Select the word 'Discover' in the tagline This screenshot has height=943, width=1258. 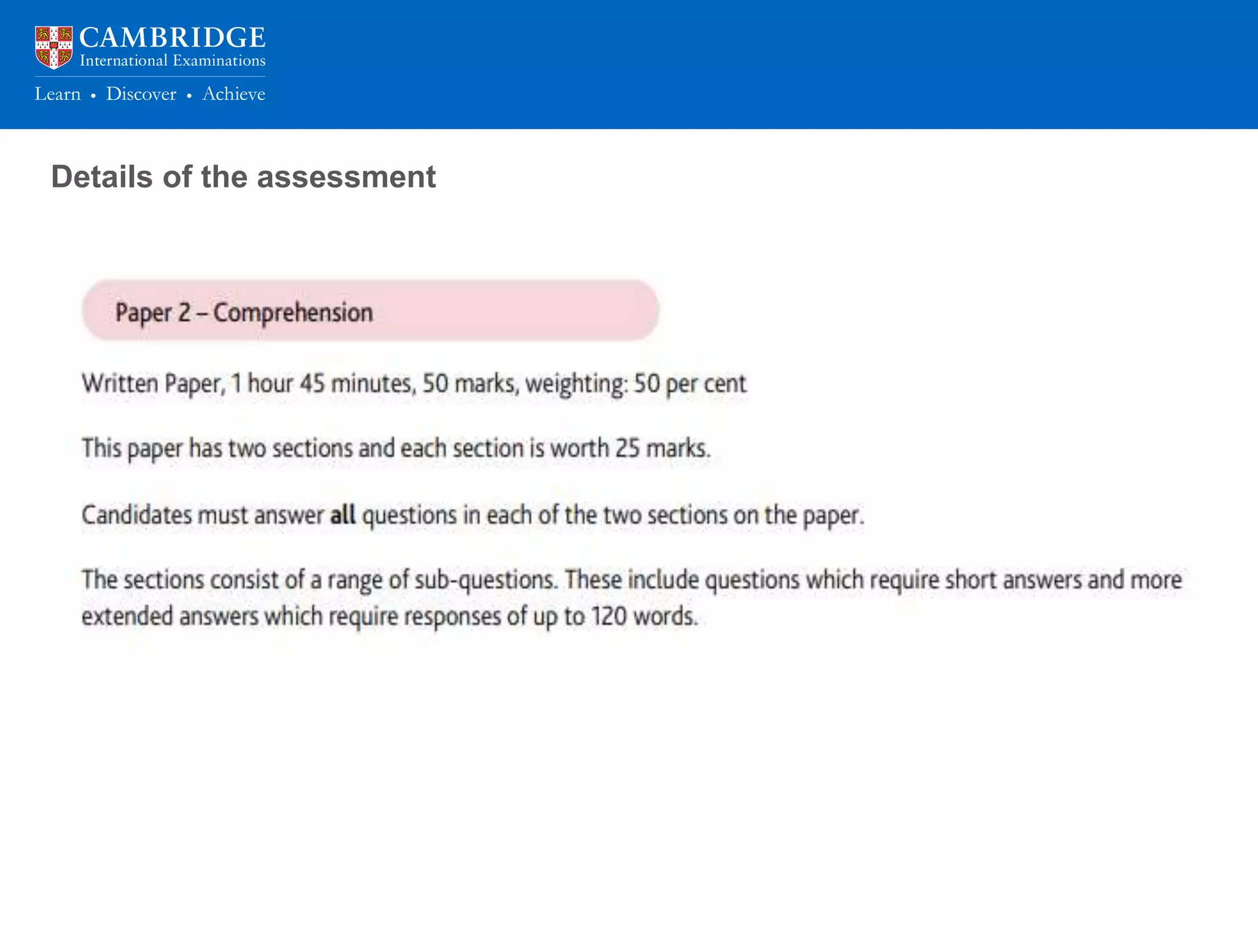click(141, 94)
